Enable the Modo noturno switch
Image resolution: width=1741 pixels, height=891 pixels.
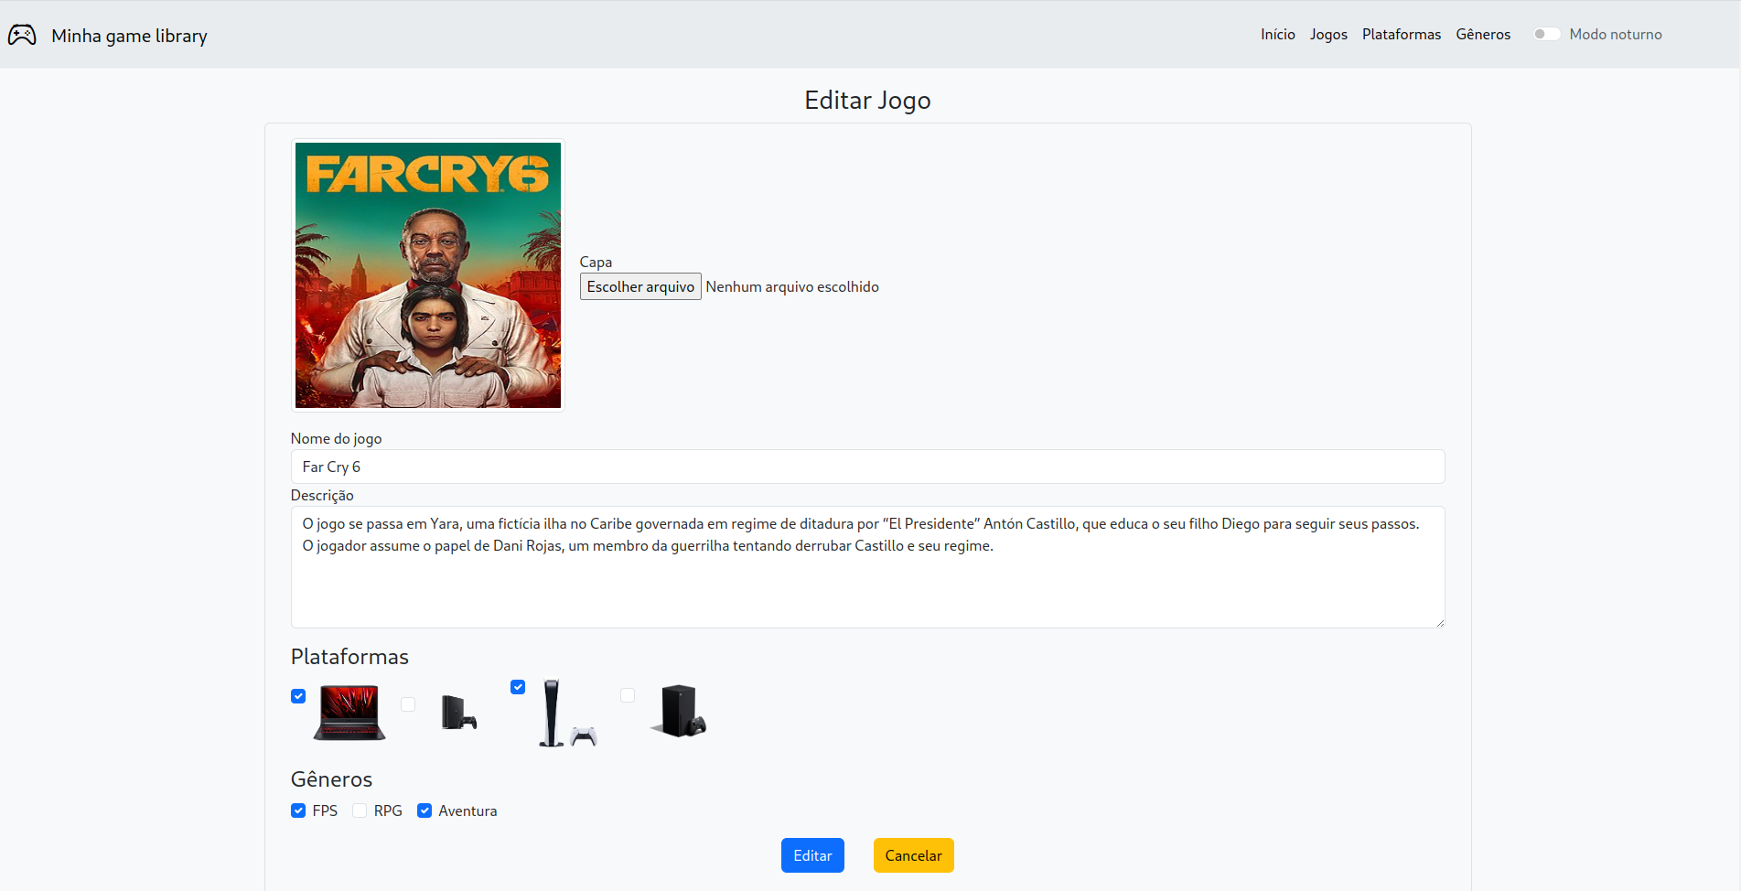pos(1547,34)
